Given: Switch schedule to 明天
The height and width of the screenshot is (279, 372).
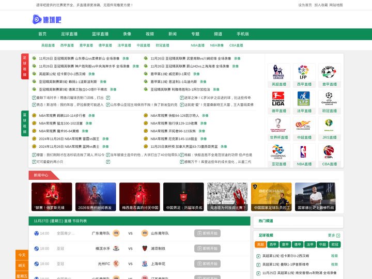Looking at the screenshot, I should (22, 266).
